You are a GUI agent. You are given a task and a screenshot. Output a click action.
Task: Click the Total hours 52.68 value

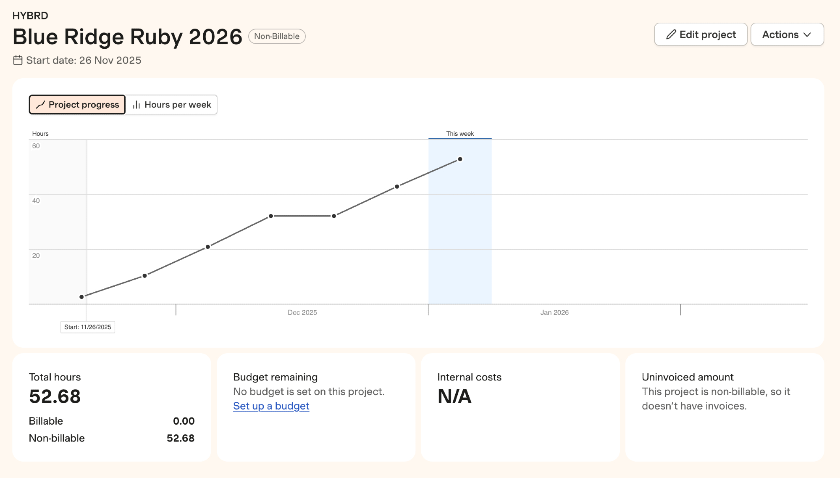(55, 396)
